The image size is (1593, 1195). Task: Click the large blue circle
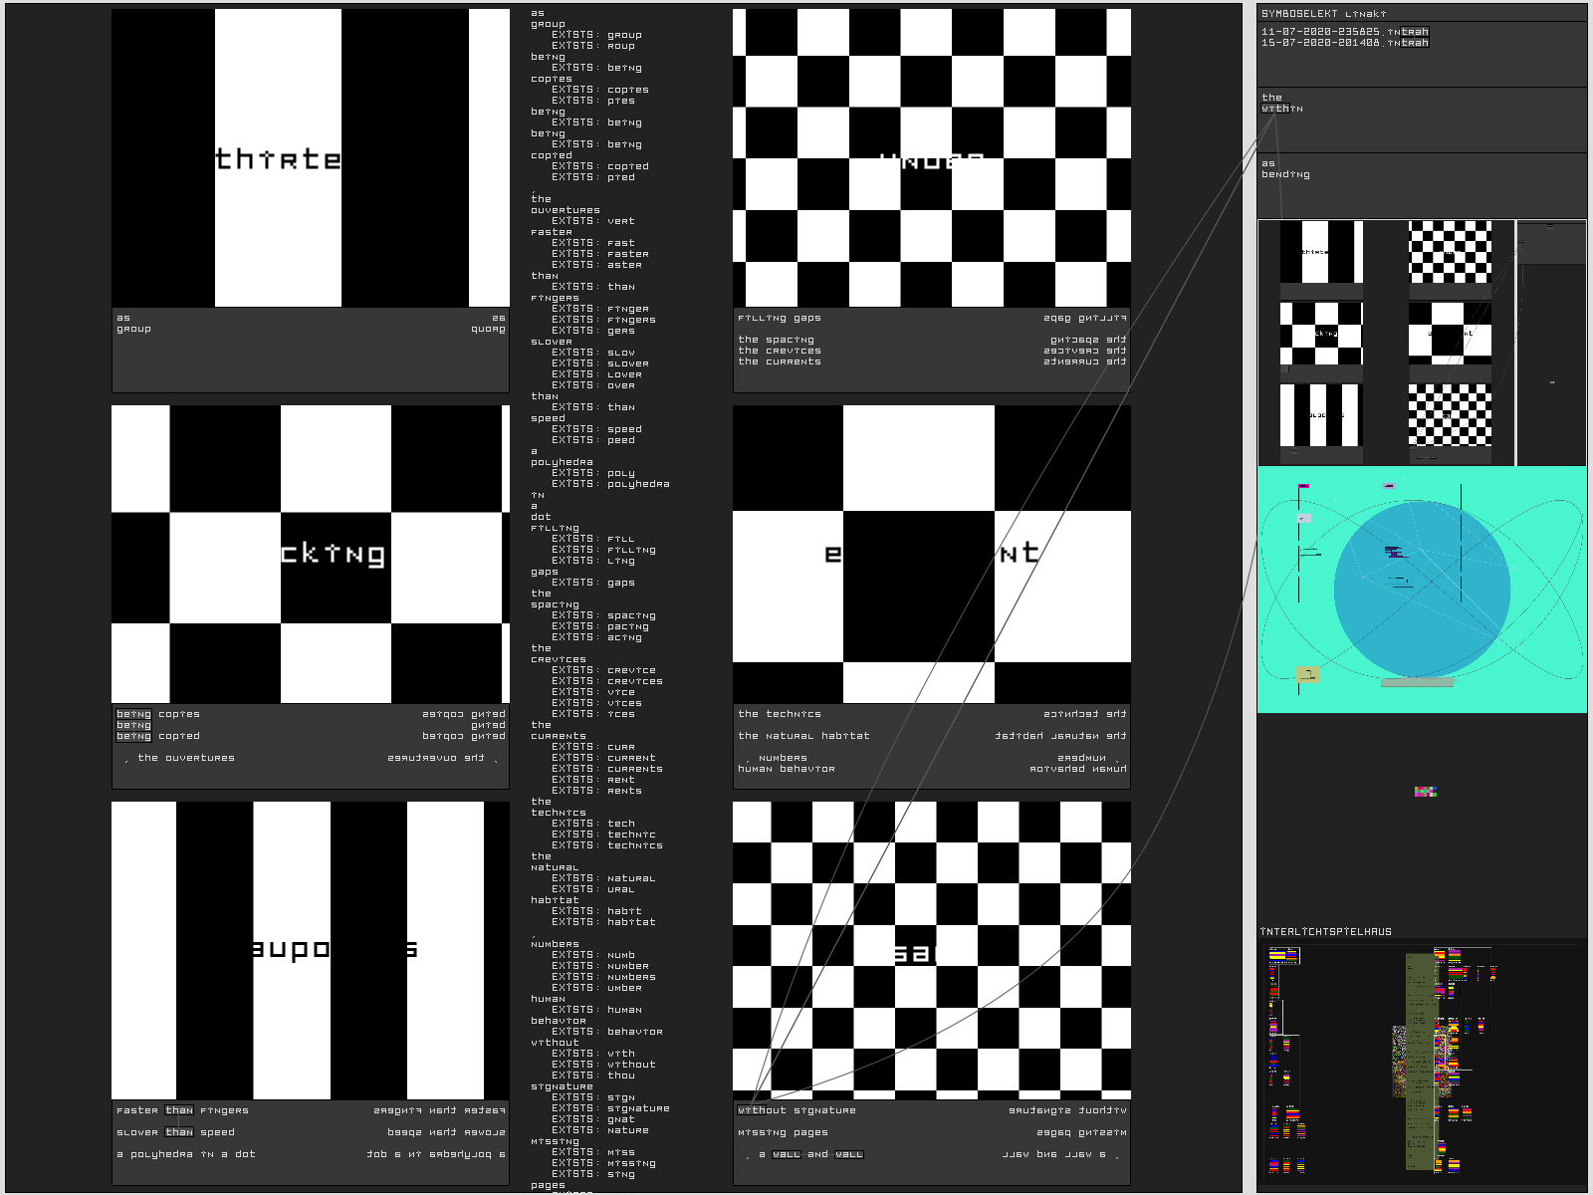coord(1422,590)
